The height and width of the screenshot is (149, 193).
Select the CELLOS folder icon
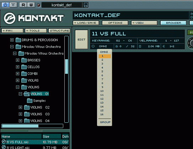click(24, 67)
